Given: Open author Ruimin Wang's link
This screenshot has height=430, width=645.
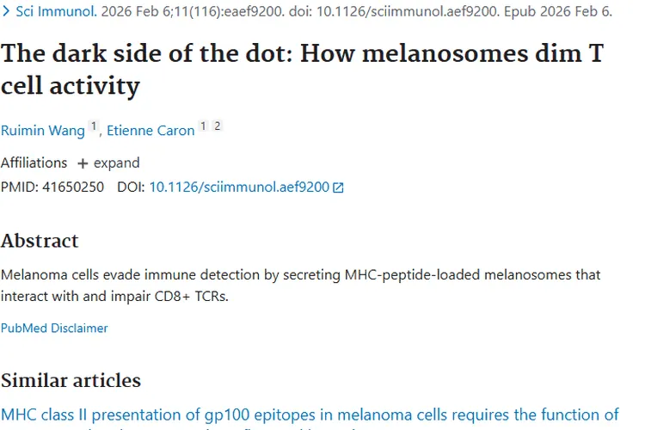Looking at the screenshot, I should point(42,131).
